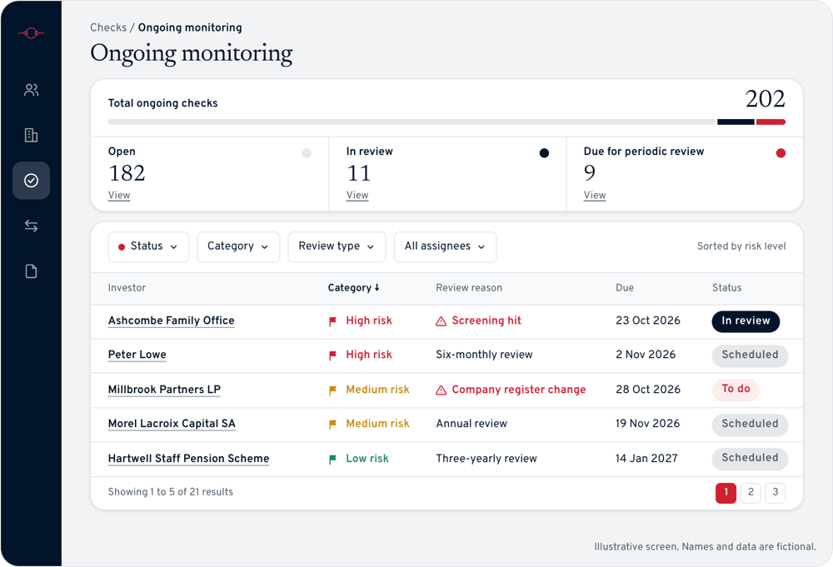Click Annual review reason text
Viewport: 833px width, 567px height.
(x=471, y=424)
